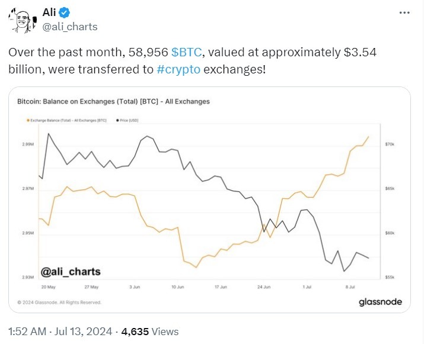Open the #crypto hashtag link
Viewport: 424px width, 344px height.
(x=180, y=69)
